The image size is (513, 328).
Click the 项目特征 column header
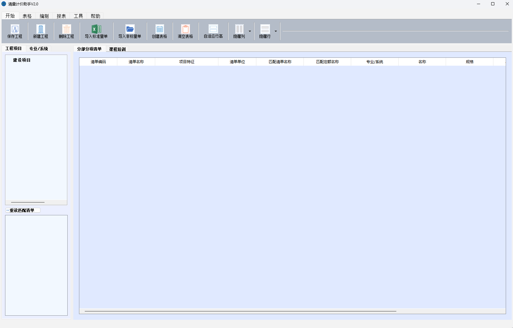click(187, 62)
